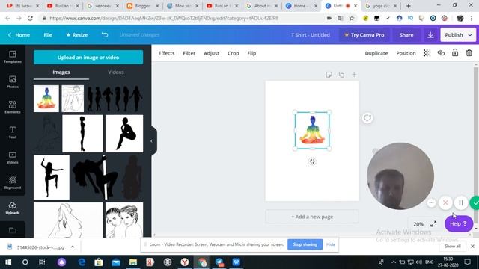Click the Share button
Screen dimensions: 479x269
[x=406, y=35]
